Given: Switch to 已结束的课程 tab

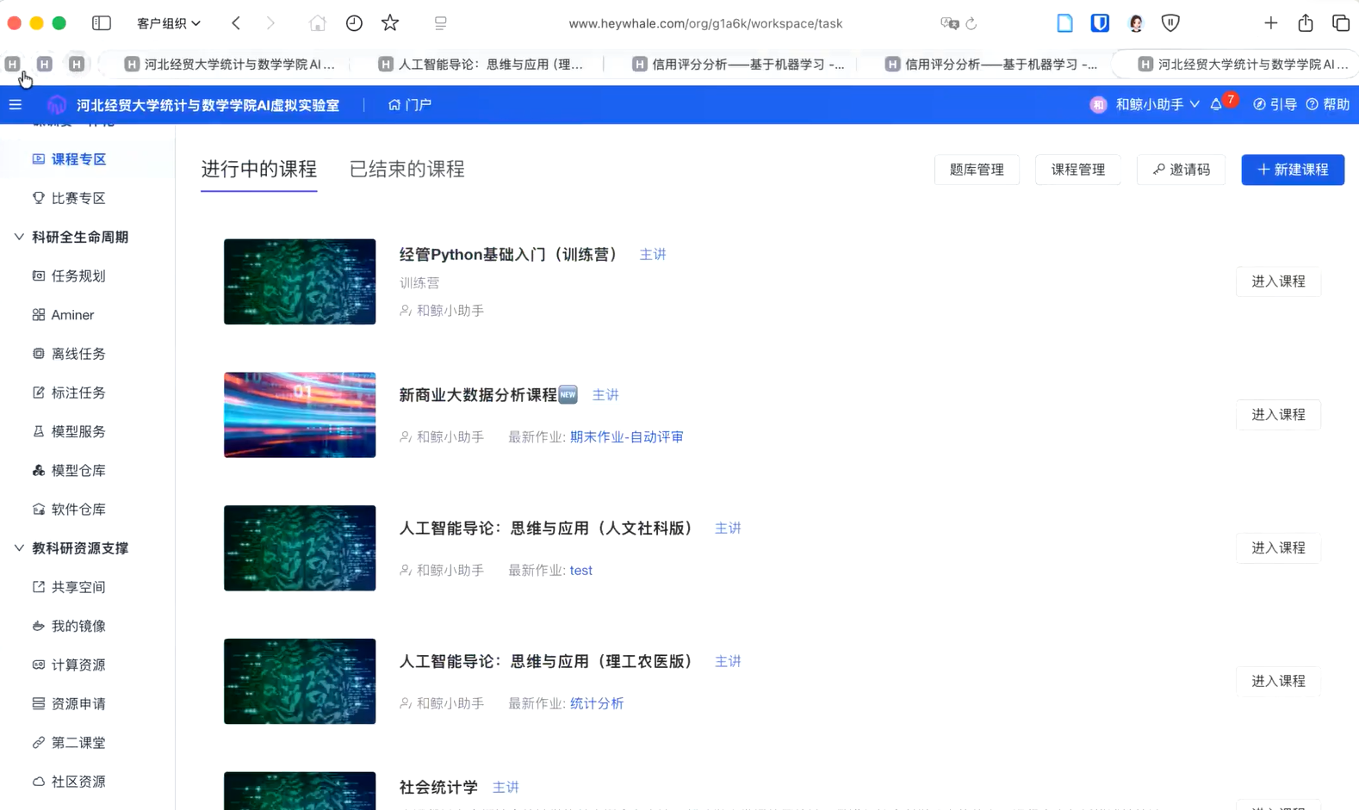Looking at the screenshot, I should coord(406,170).
